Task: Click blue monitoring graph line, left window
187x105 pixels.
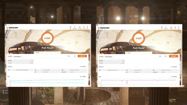Action: [48, 80]
